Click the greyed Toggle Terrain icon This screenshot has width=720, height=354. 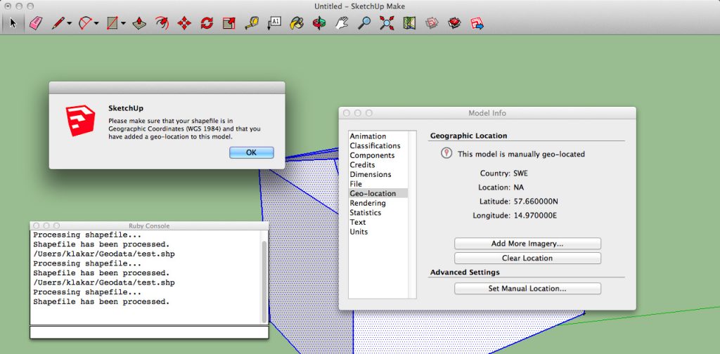[432, 23]
